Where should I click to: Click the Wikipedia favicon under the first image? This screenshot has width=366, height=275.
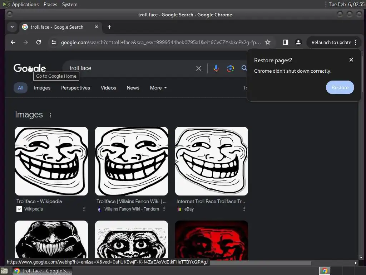pyautogui.click(x=19, y=209)
